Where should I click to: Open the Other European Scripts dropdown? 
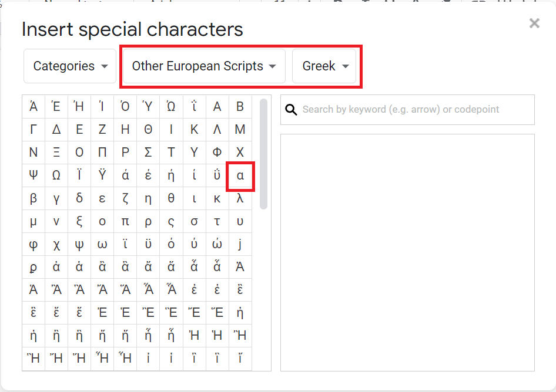click(x=203, y=66)
